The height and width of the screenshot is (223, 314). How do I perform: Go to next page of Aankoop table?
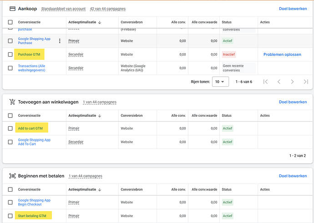[x=292, y=82]
